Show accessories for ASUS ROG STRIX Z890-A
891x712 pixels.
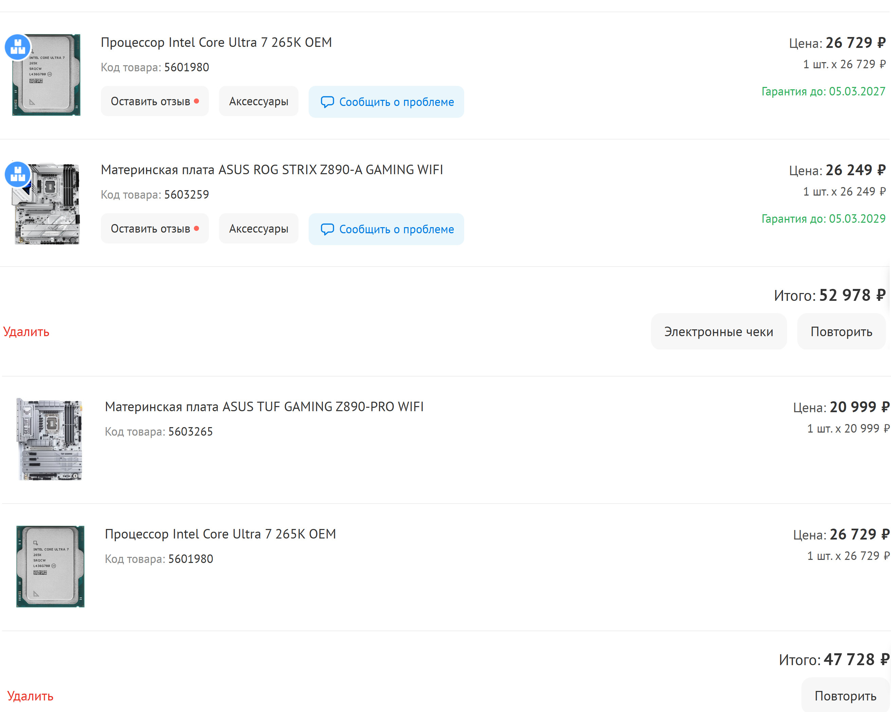(x=258, y=229)
